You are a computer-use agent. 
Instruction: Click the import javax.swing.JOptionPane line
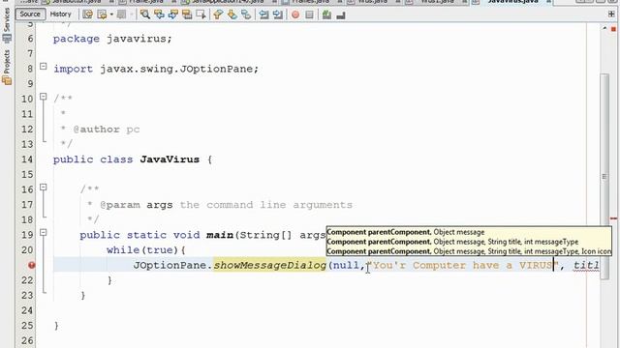156,69
